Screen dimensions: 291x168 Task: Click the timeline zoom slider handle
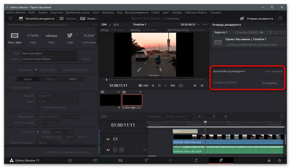click(x=214, y=116)
